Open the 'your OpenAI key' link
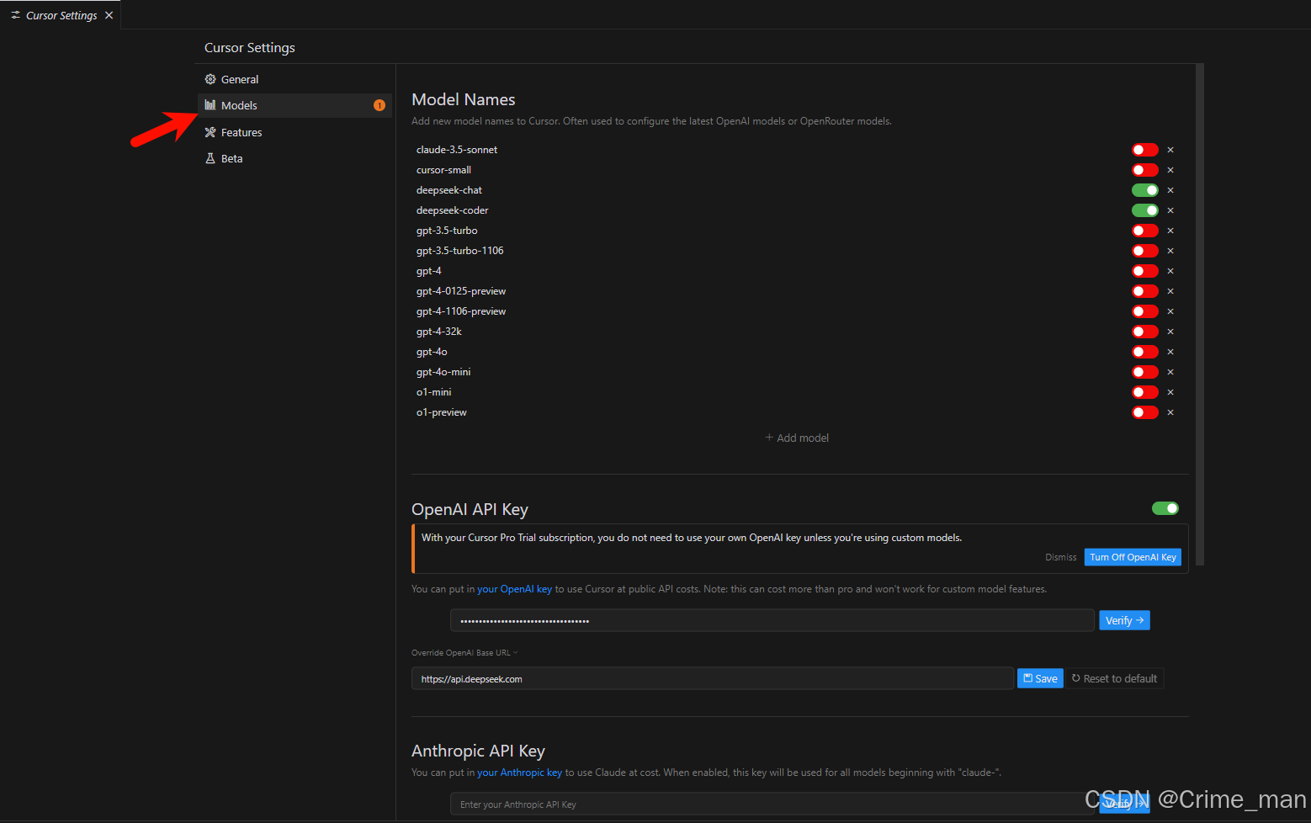The width and height of the screenshot is (1311, 823). [514, 589]
